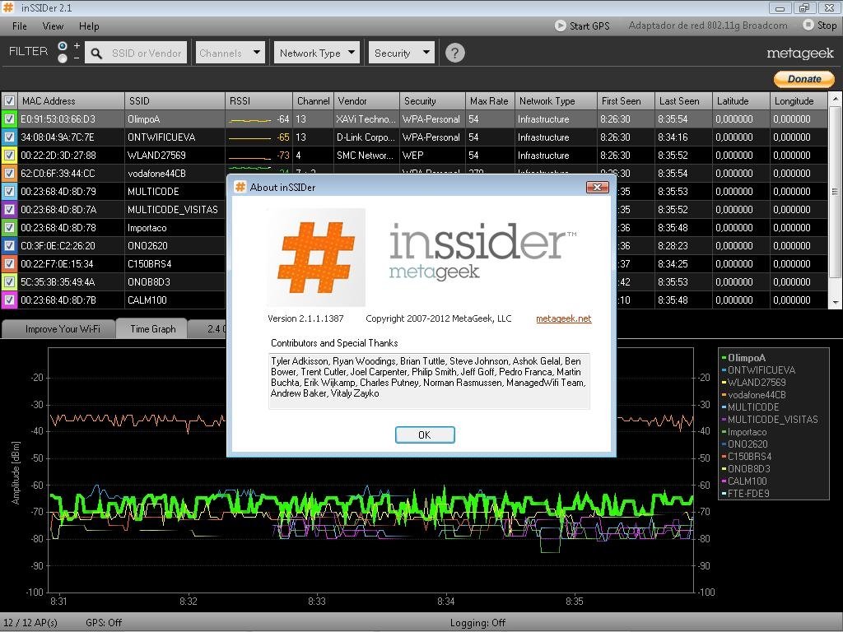Click the About inSSIDer dialog title icon
The height and width of the screenshot is (632, 843).
pos(240,187)
